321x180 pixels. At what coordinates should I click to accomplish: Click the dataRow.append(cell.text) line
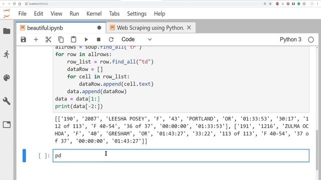(x=116, y=84)
